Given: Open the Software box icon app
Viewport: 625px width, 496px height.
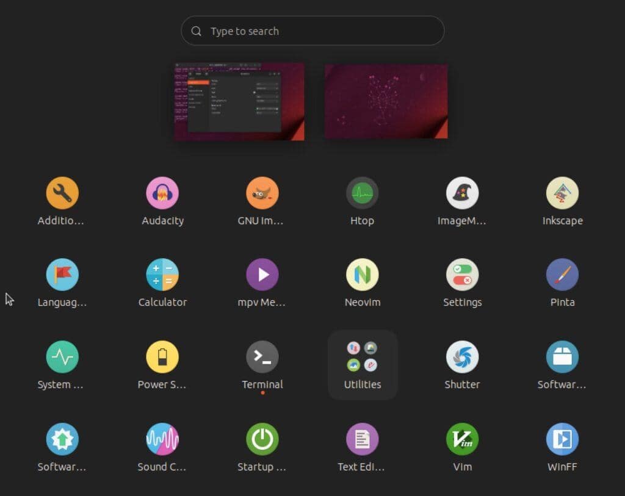Looking at the screenshot, I should (562, 357).
